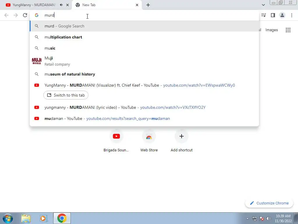Pick the 'music' search suggestion
The width and height of the screenshot is (298, 224).
[x=144, y=48]
